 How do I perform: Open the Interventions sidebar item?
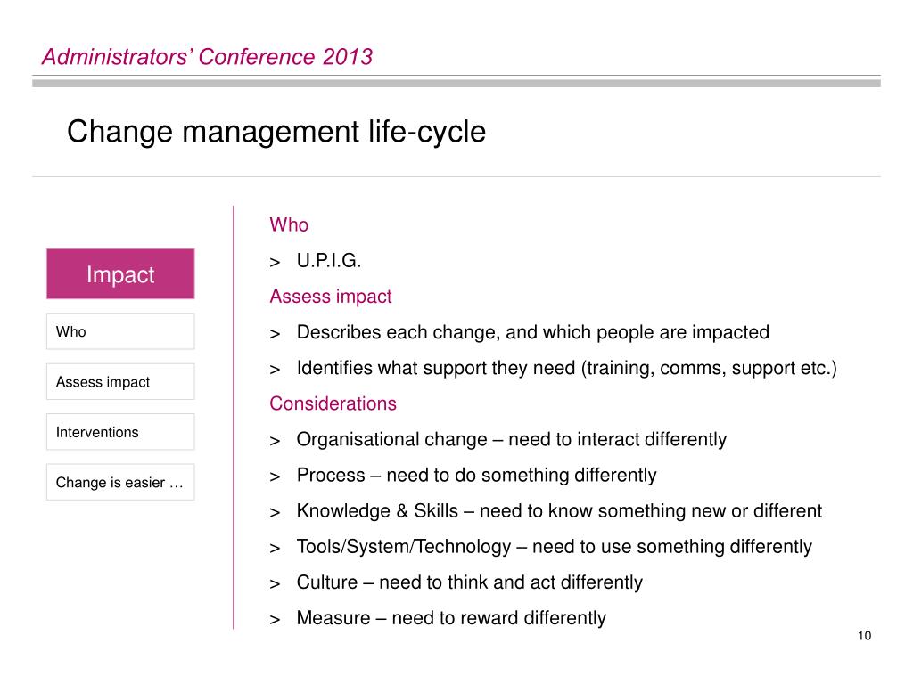(120, 432)
